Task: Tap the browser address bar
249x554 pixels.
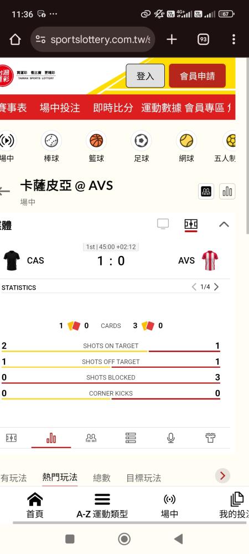Action: pos(93,39)
